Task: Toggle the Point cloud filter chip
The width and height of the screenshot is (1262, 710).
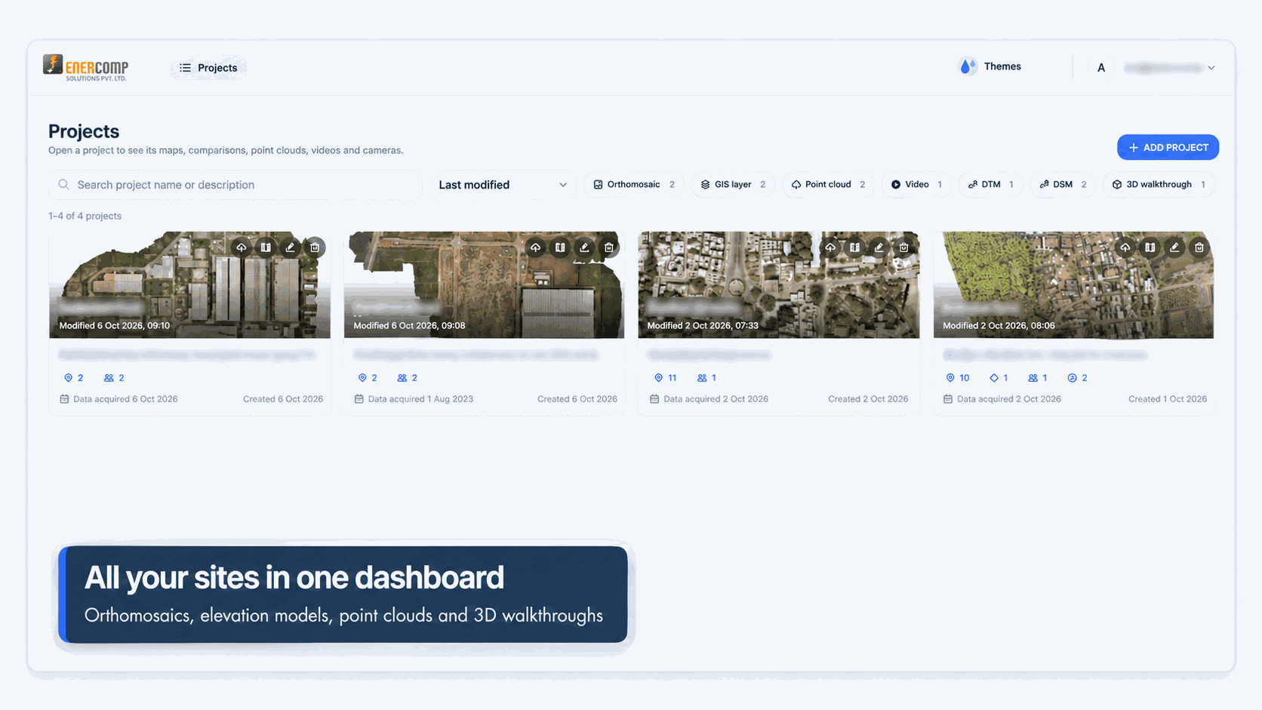Action: click(828, 185)
